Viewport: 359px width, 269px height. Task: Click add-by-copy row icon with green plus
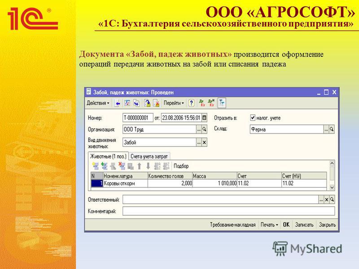[105, 166]
